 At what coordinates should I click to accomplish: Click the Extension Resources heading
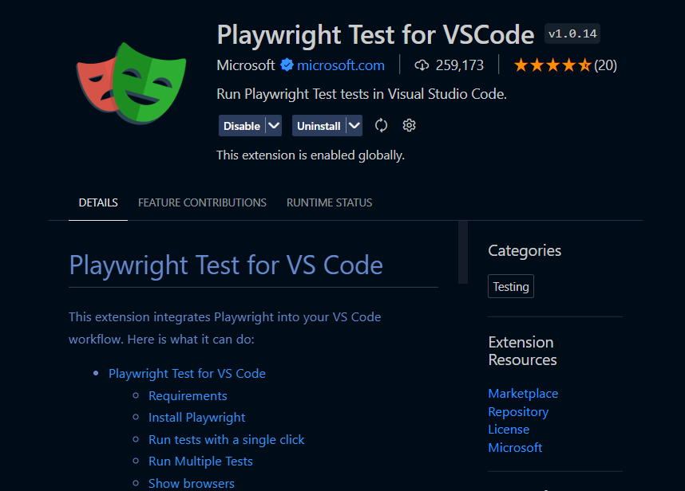point(522,351)
